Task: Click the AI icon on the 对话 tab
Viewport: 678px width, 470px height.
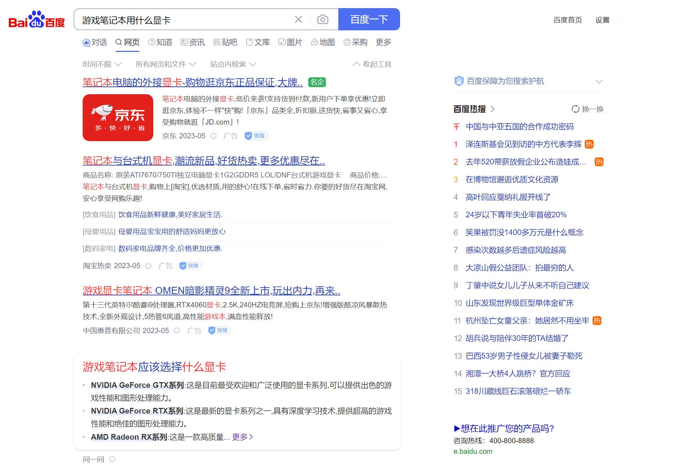Action: pyautogui.click(x=86, y=42)
